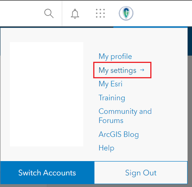Go to the My Esri link
Viewport: 192px width, 187px height.
pyautogui.click(x=110, y=84)
